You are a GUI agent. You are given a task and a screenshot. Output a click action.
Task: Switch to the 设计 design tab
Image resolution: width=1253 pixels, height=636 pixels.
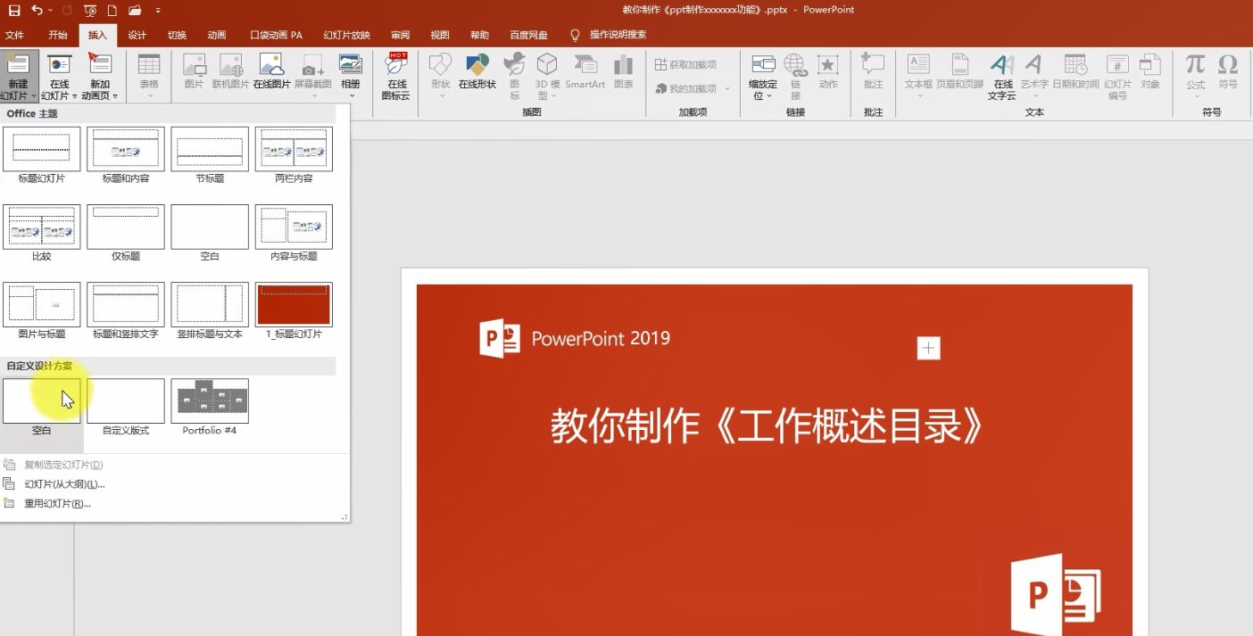coord(137,35)
